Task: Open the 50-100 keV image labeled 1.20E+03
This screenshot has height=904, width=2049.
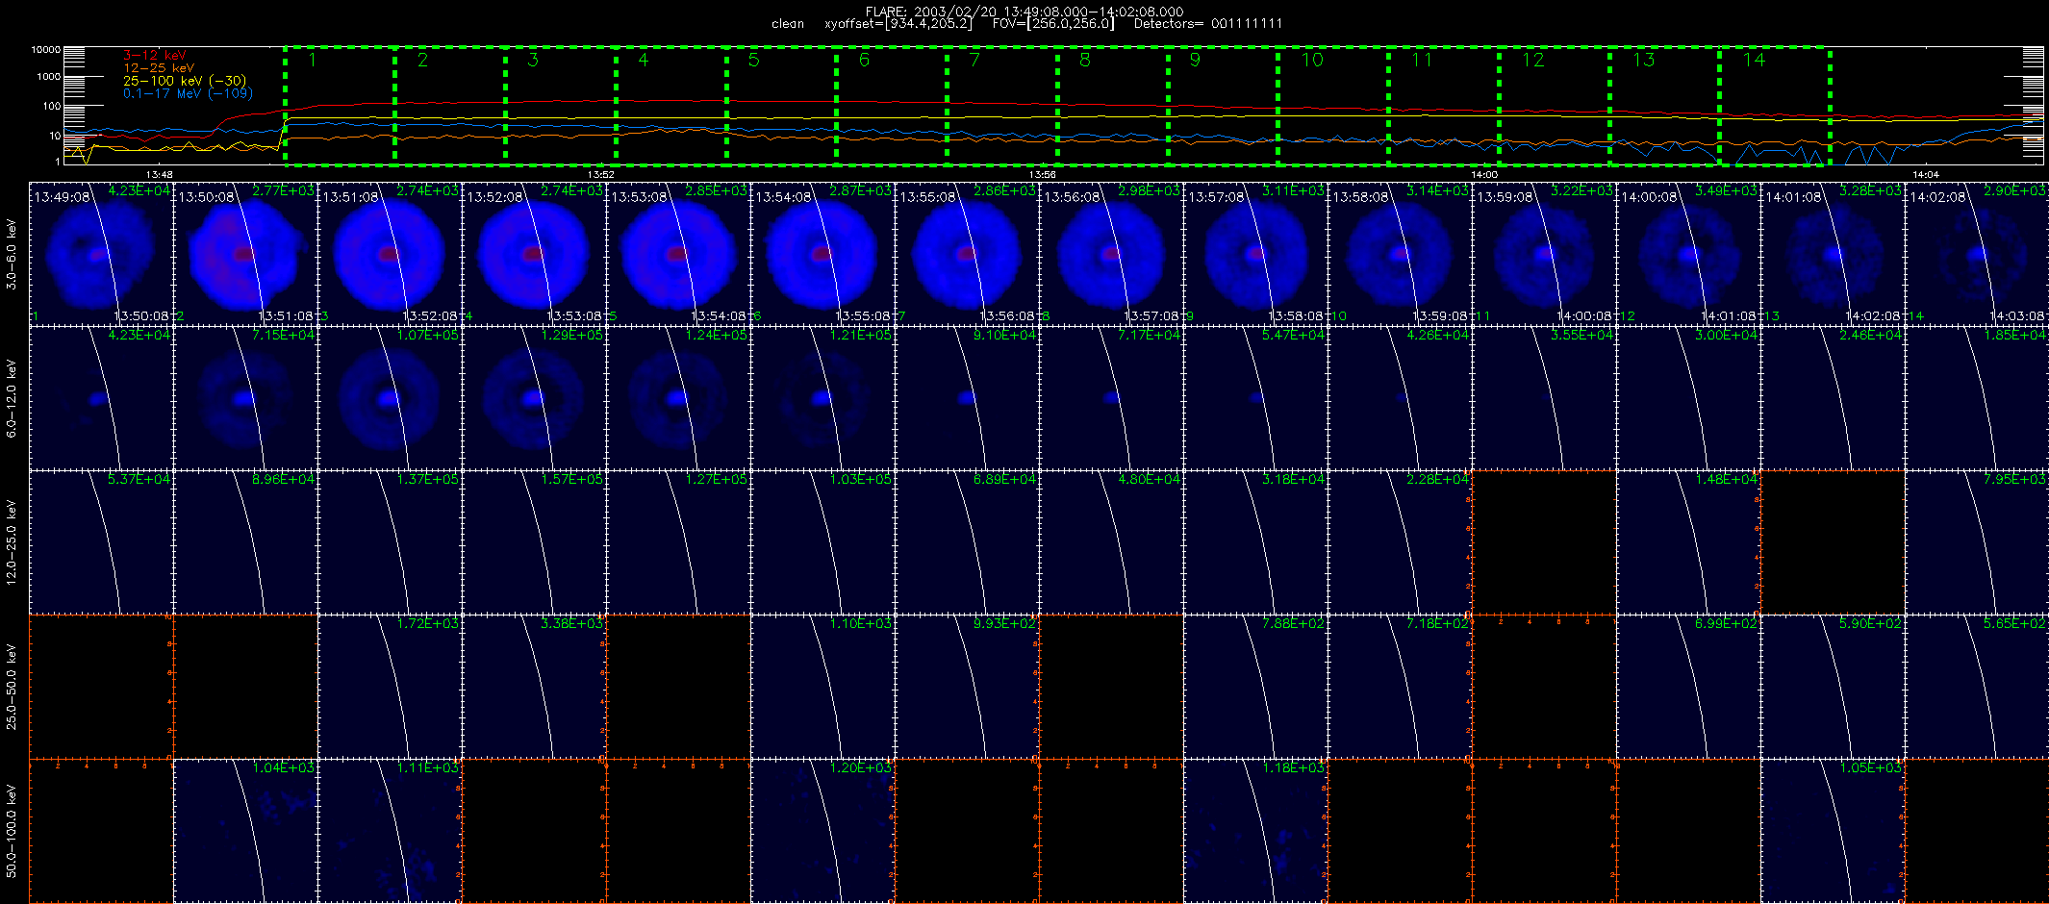Action: tap(823, 831)
